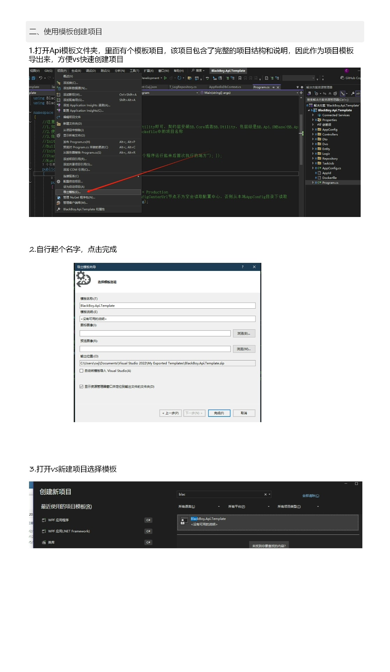Click the Save icon in the toolbar
The width and height of the screenshot is (390, 672).
[x=34, y=78]
